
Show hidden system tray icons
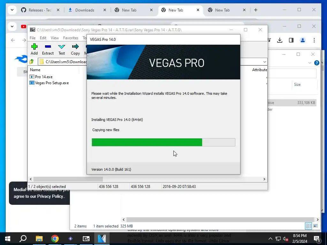click(270, 239)
